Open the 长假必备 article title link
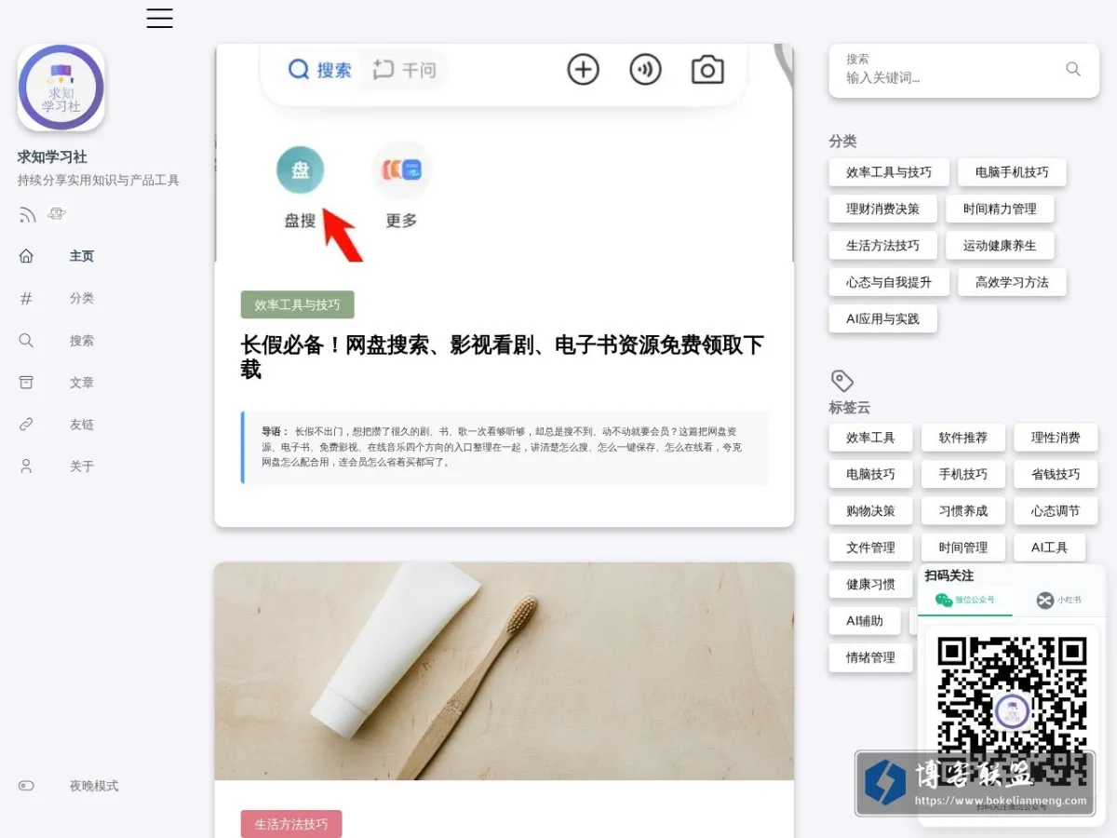The image size is (1117, 838). (504, 358)
